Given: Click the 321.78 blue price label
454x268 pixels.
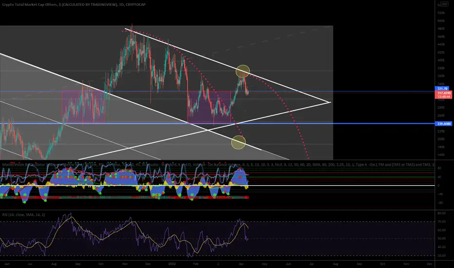Looking at the screenshot, I should point(442,88).
